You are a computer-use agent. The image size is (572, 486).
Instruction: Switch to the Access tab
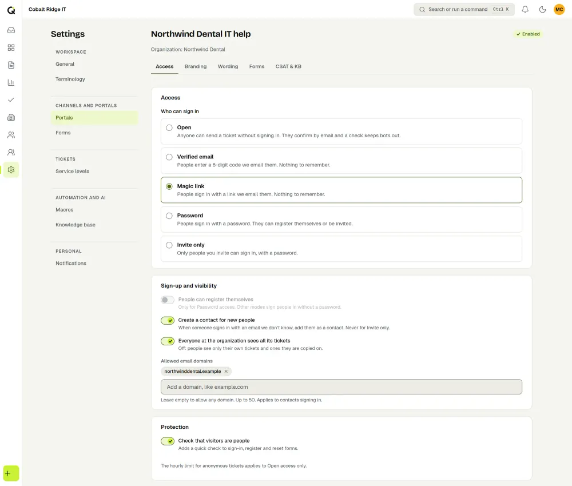(165, 66)
